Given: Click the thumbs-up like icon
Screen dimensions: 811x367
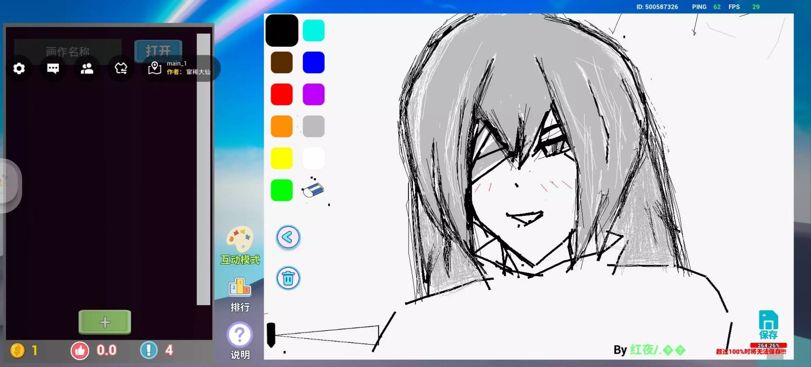Looking at the screenshot, I should click(80, 350).
